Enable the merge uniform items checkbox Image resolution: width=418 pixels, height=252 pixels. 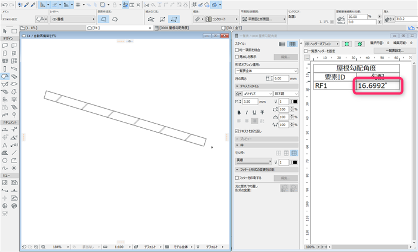coord(236,50)
